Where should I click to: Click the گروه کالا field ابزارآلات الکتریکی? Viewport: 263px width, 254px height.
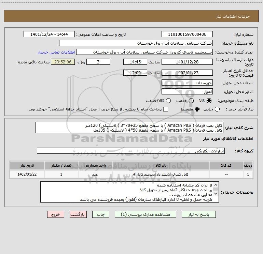point(131,151)
